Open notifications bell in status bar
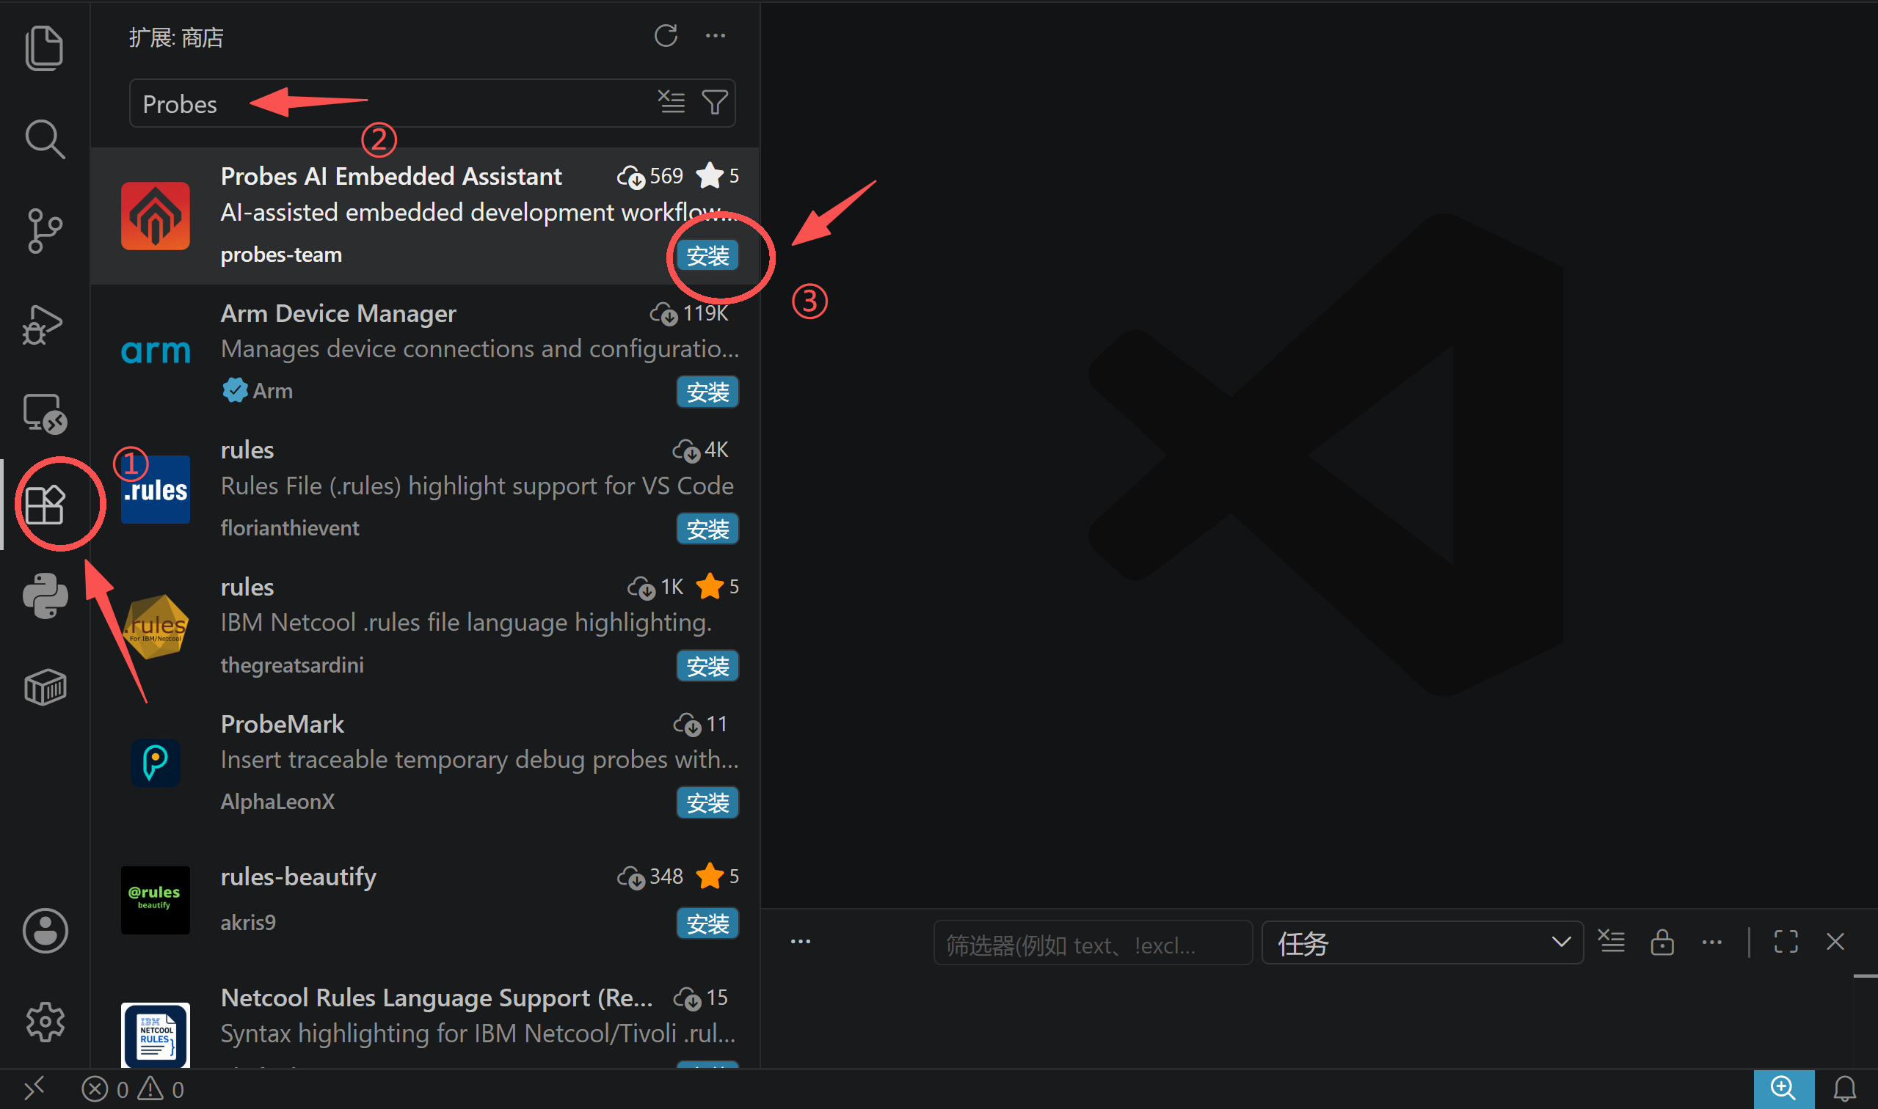 point(1844,1088)
